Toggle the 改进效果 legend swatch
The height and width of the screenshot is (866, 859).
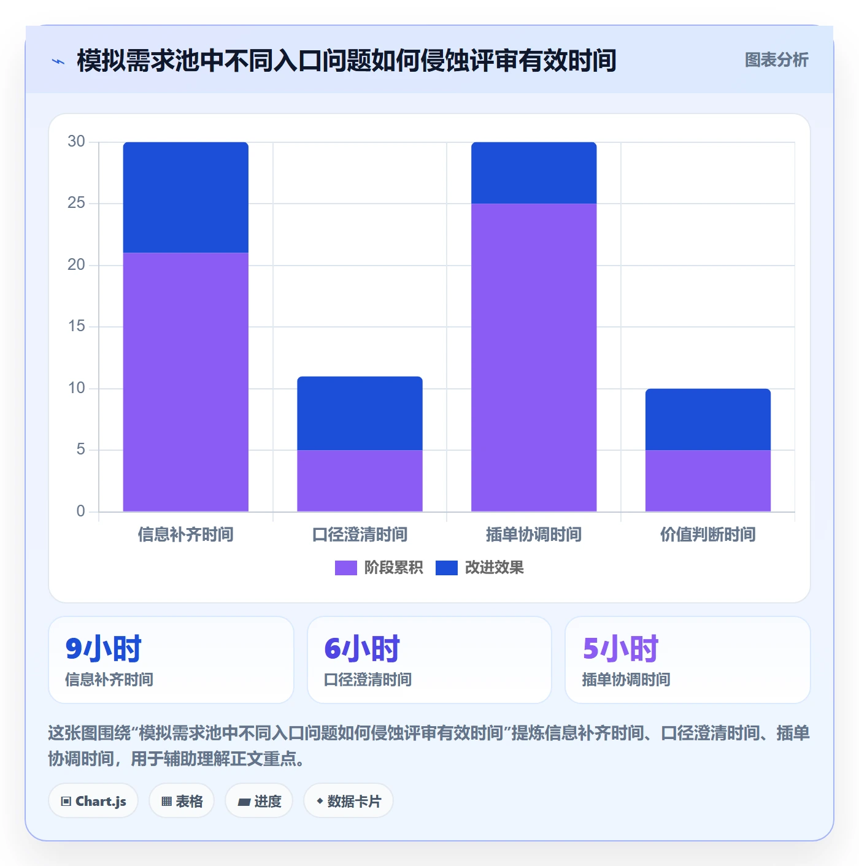(447, 568)
